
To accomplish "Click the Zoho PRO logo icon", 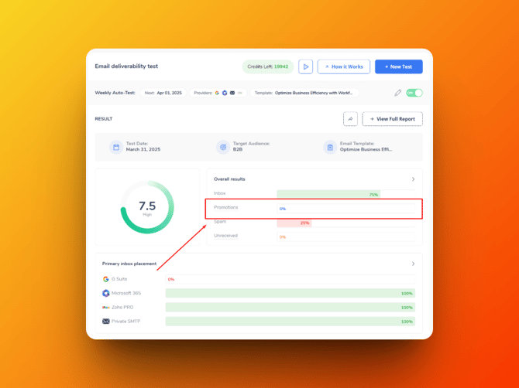I will coord(106,307).
